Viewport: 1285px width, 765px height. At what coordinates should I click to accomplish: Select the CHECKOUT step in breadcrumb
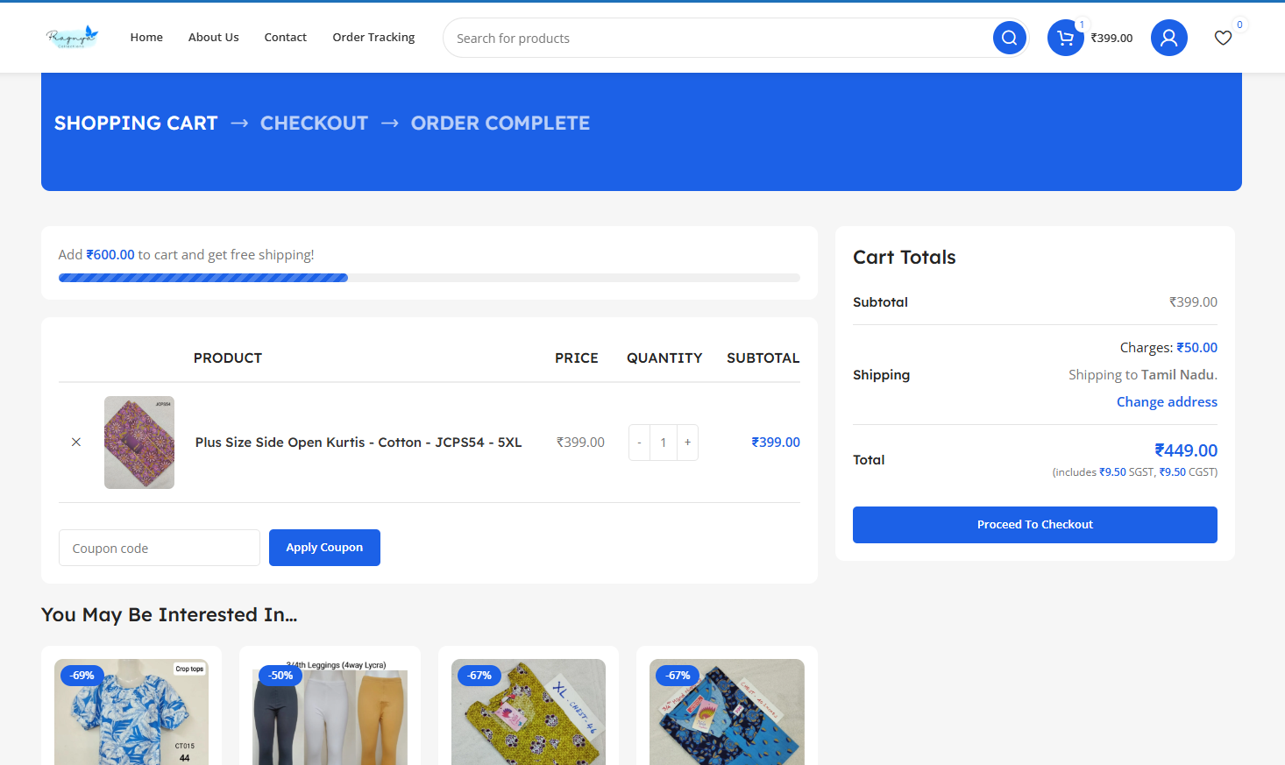click(x=314, y=124)
